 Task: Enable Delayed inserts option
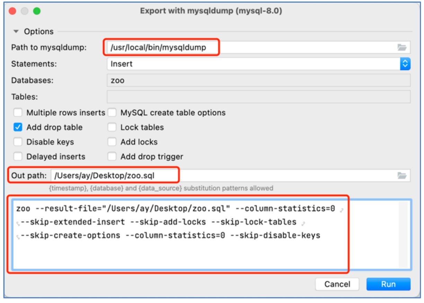click(18, 157)
